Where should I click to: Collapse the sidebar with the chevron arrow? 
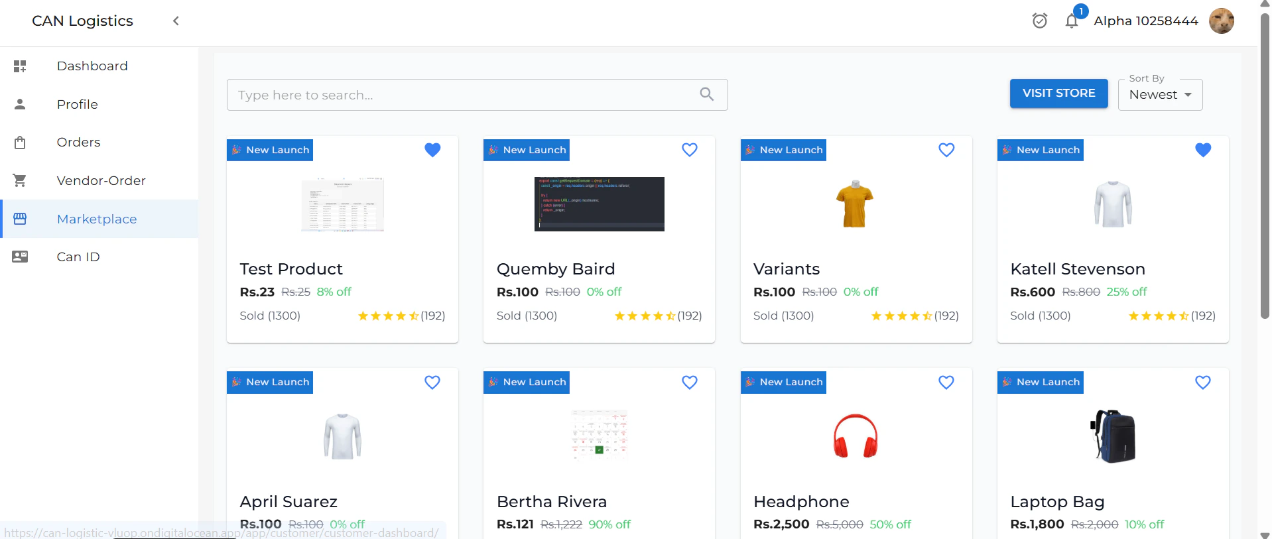pyautogui.click(x=176, y=21)
